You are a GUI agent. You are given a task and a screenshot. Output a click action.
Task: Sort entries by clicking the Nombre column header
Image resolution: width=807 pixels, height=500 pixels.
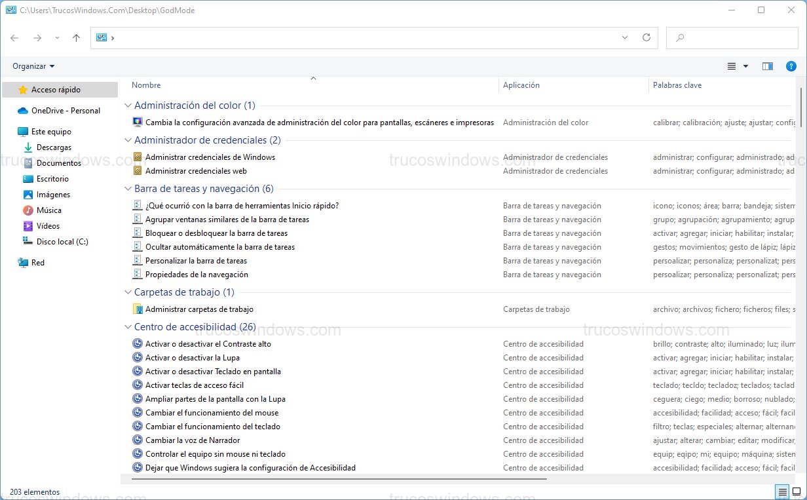tap(146, 85)
